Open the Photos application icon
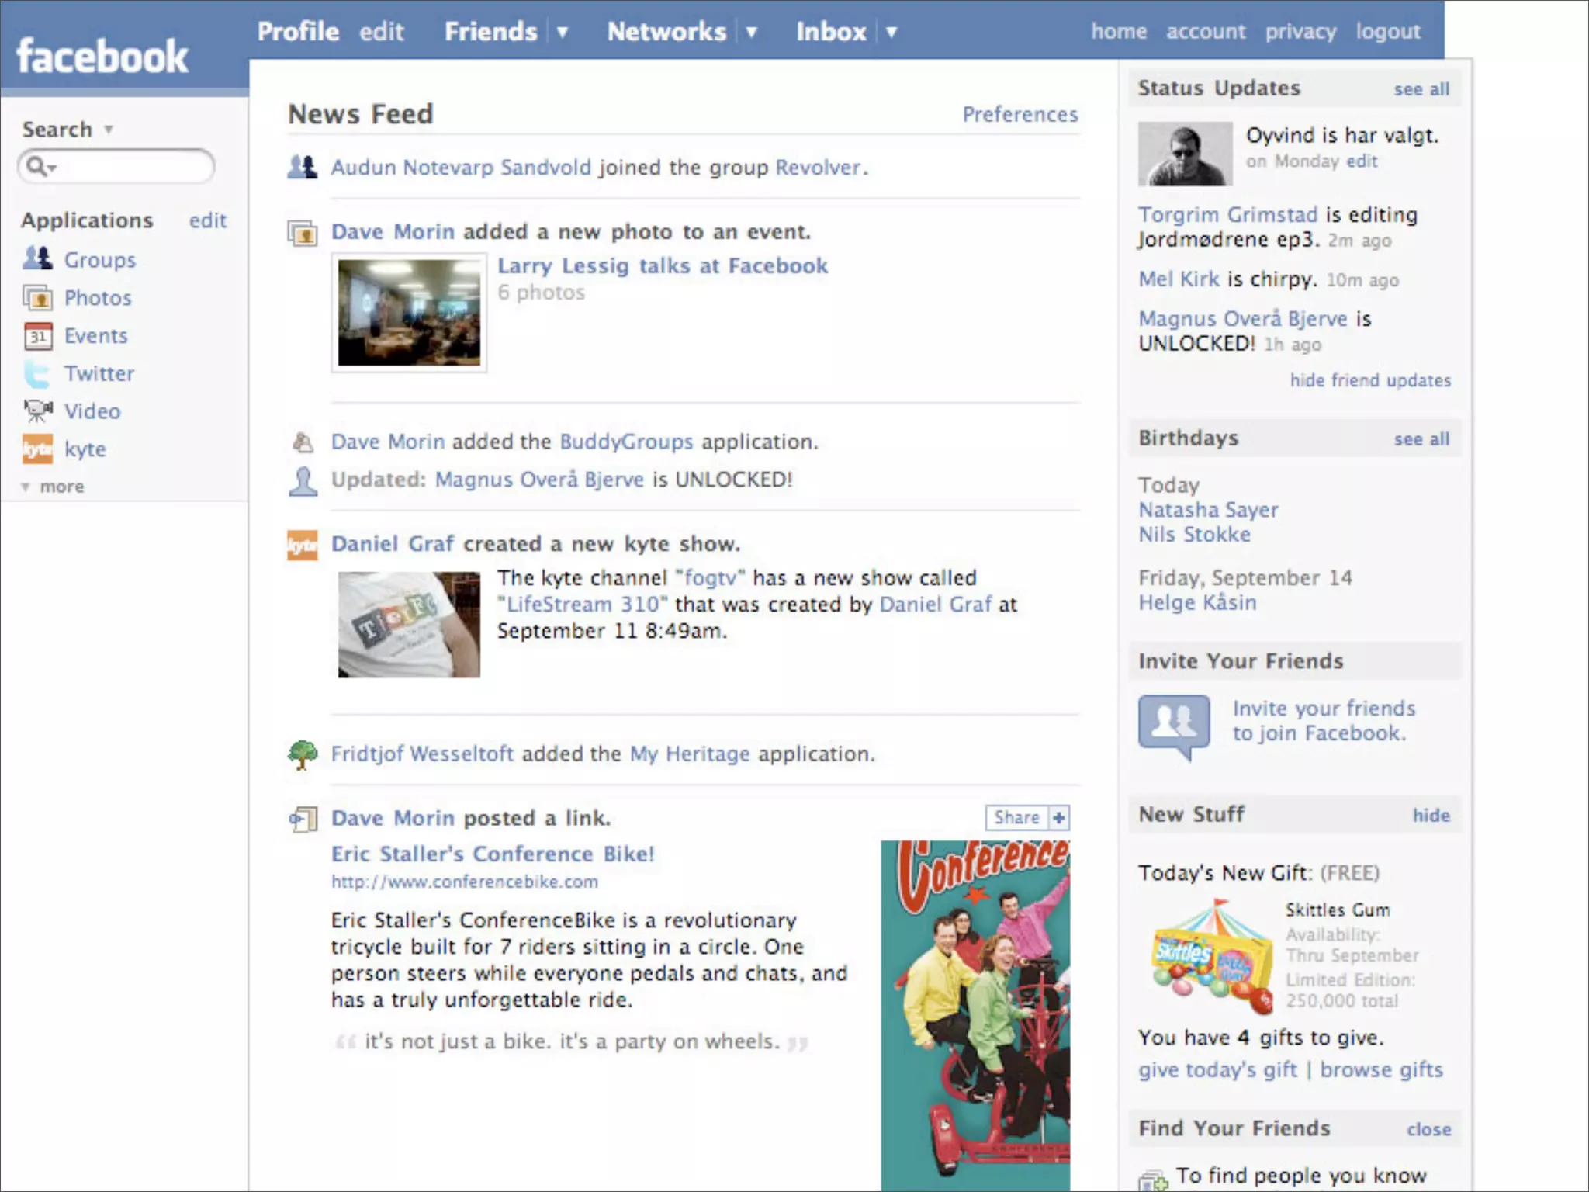The width and height of the screenshot is (1589, 1192). [37, 297]
